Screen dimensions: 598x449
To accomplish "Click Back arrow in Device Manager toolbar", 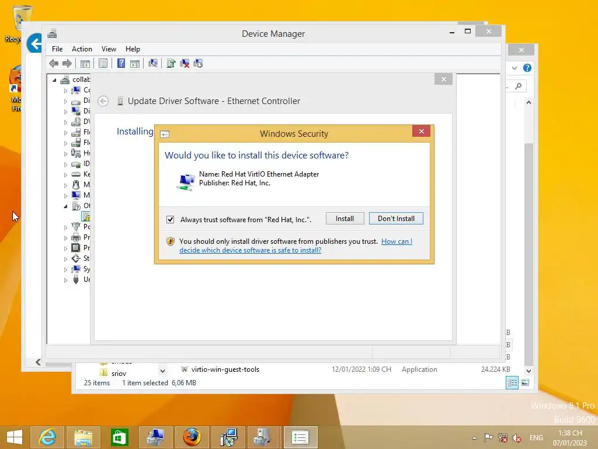I will tap(54, 63).
